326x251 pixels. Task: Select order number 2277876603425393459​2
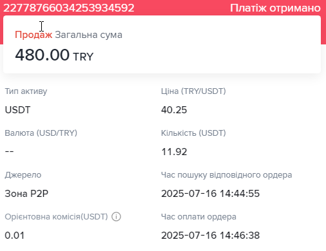(69, 8)
